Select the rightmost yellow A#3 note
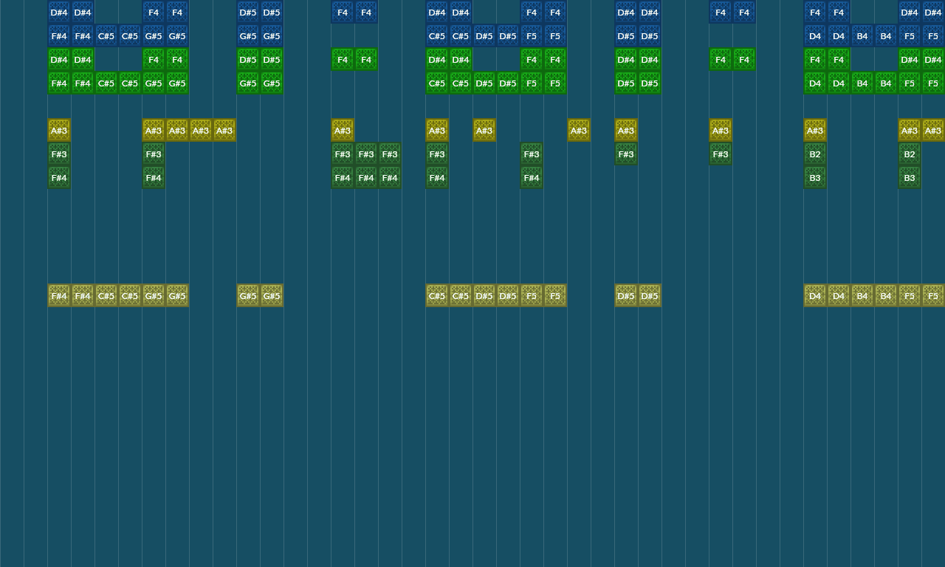The image size is (945, 567). coord(933,131)
